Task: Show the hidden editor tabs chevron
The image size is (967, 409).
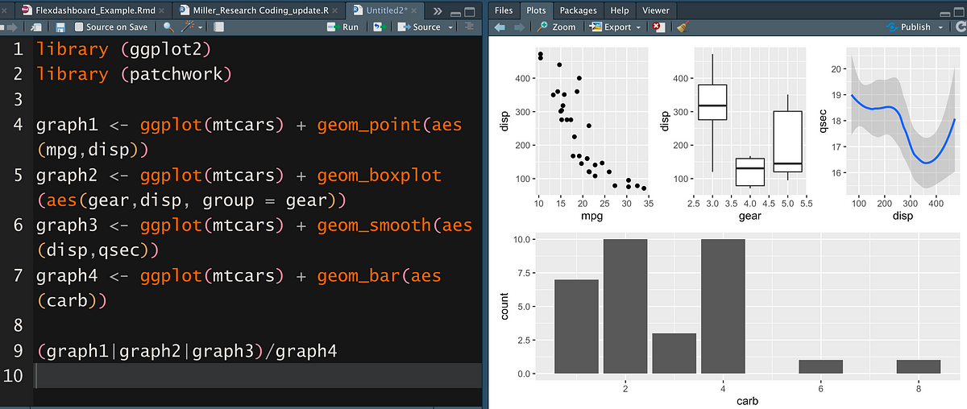Action: tap(438, 10)
